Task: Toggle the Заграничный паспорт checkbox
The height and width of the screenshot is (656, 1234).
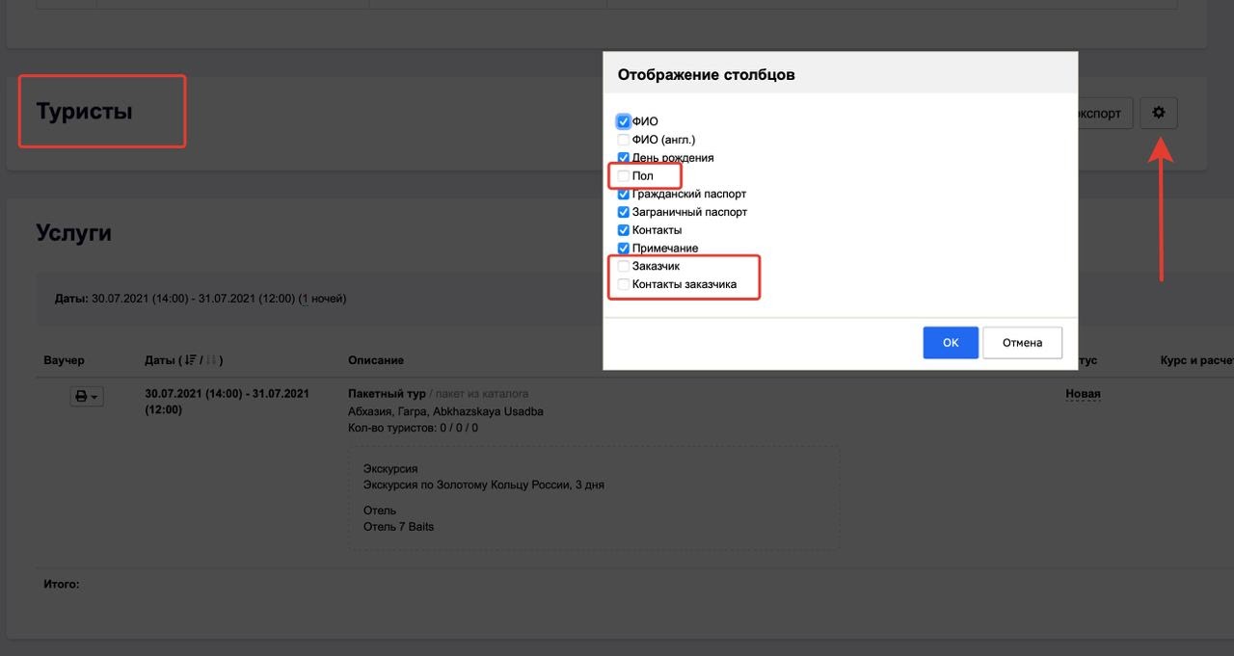Action: (624, 212)
